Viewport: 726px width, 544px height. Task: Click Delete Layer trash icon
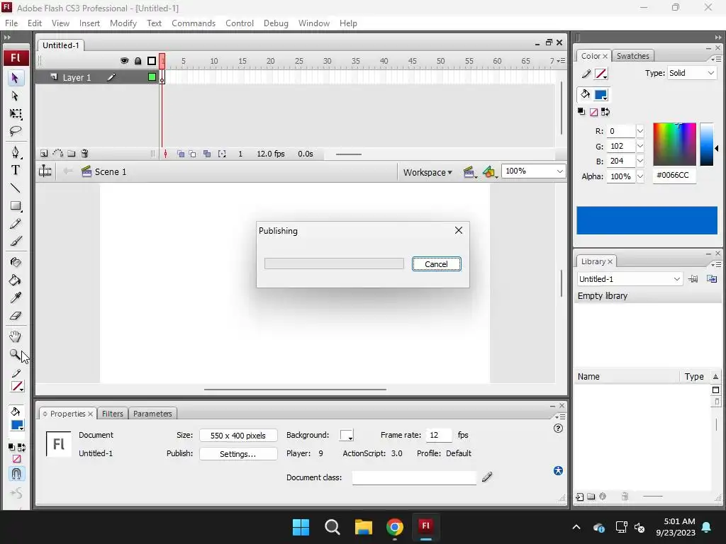coord(84,154)
